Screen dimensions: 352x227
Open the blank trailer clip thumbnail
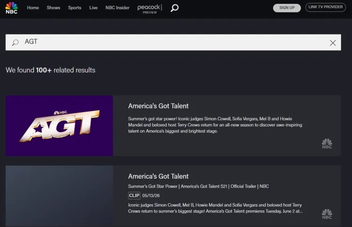pos(59,196)
